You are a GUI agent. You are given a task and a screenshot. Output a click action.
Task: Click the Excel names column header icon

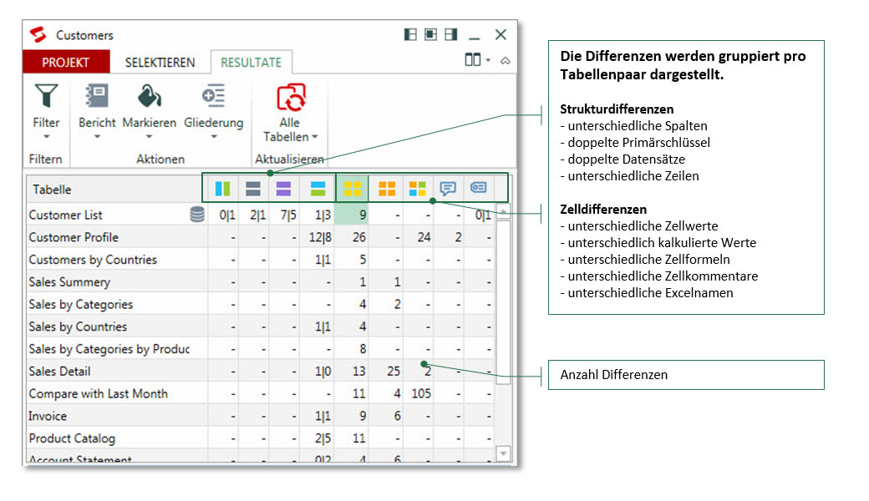click(x=478, y=188)
